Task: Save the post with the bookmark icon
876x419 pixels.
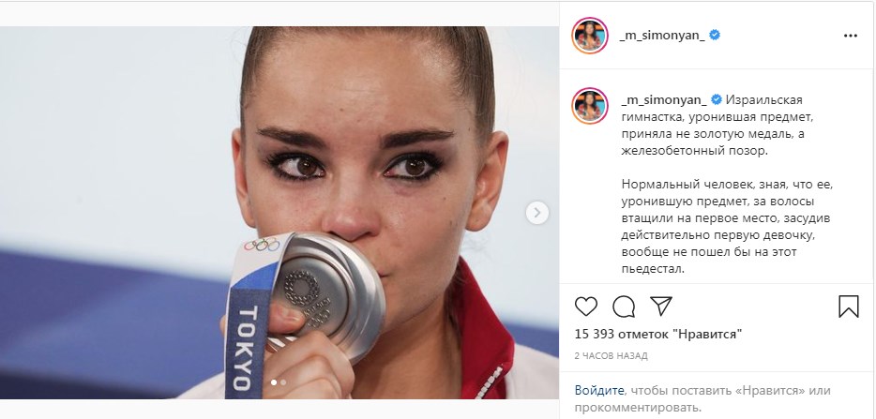Action: 849,307
